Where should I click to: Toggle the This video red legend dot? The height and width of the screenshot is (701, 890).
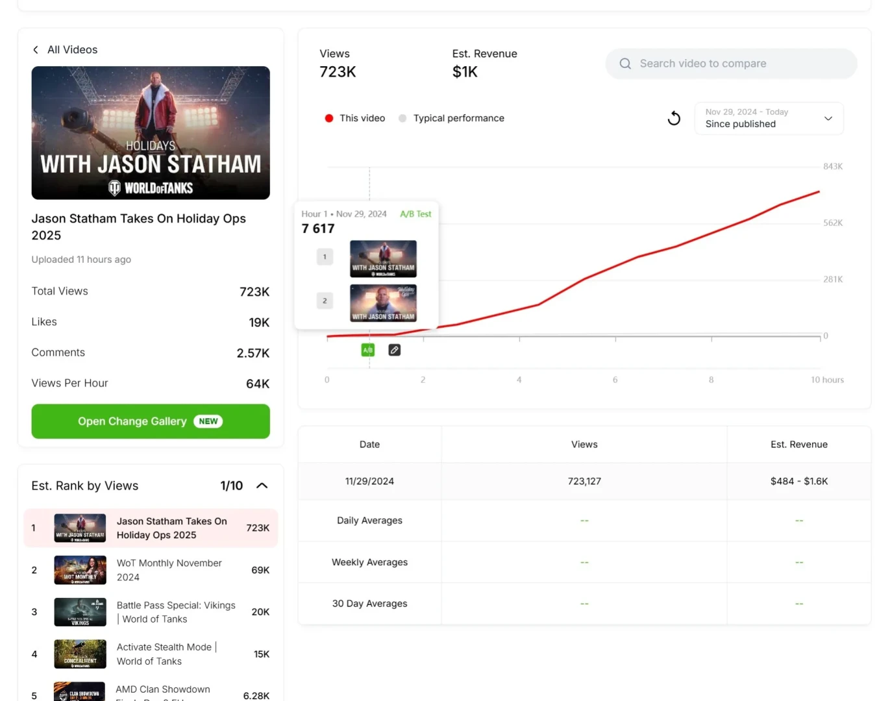329,118
